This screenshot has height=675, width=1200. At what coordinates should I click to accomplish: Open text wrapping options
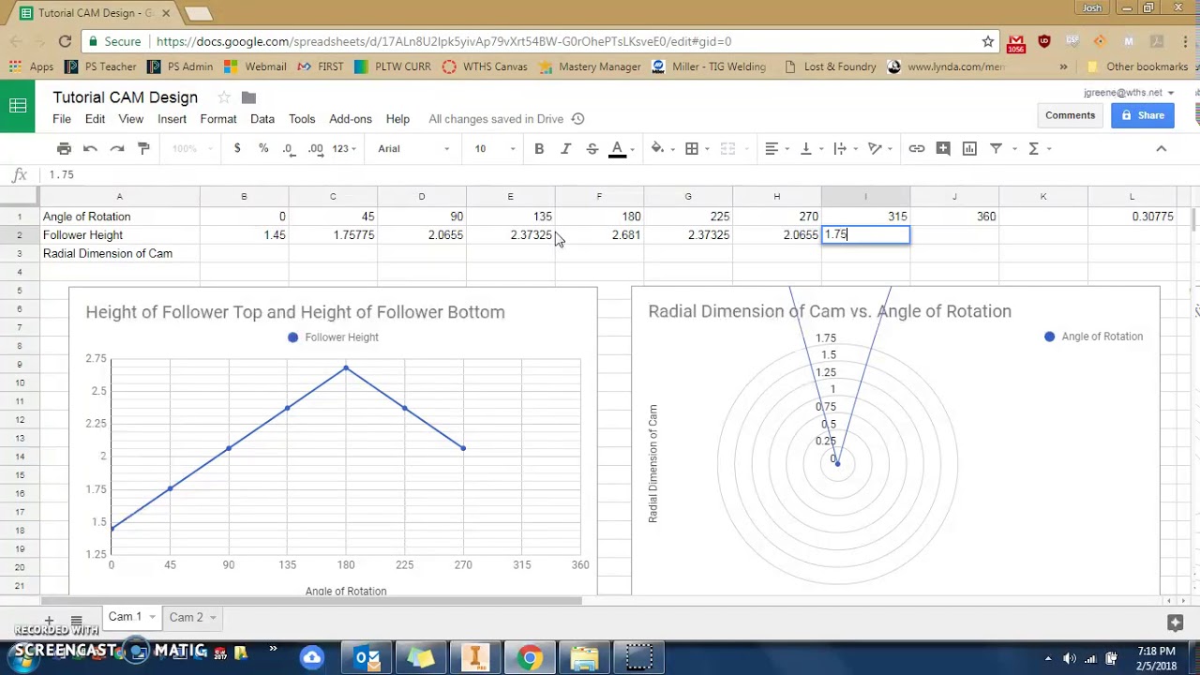840,148
